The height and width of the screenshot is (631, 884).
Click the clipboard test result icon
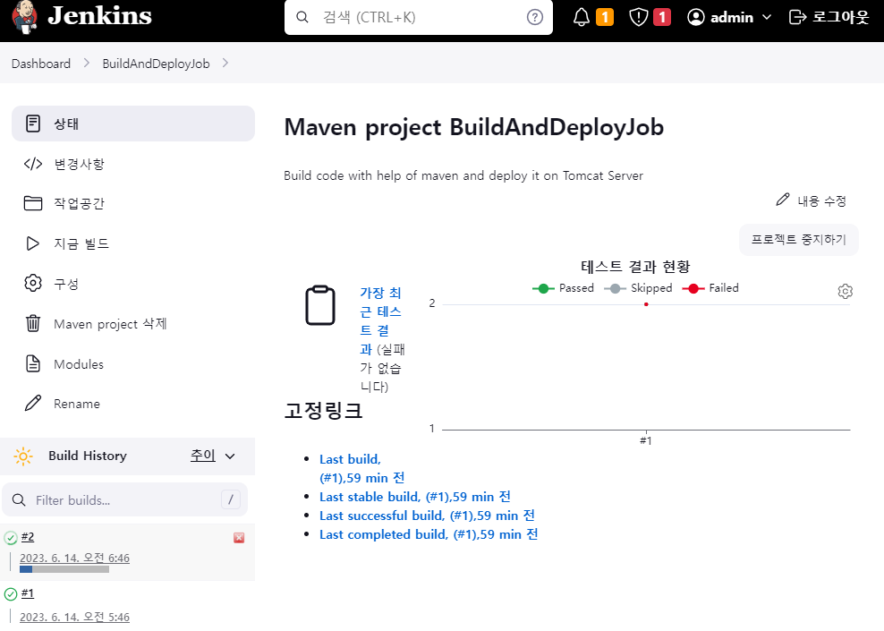coord(320,305)
